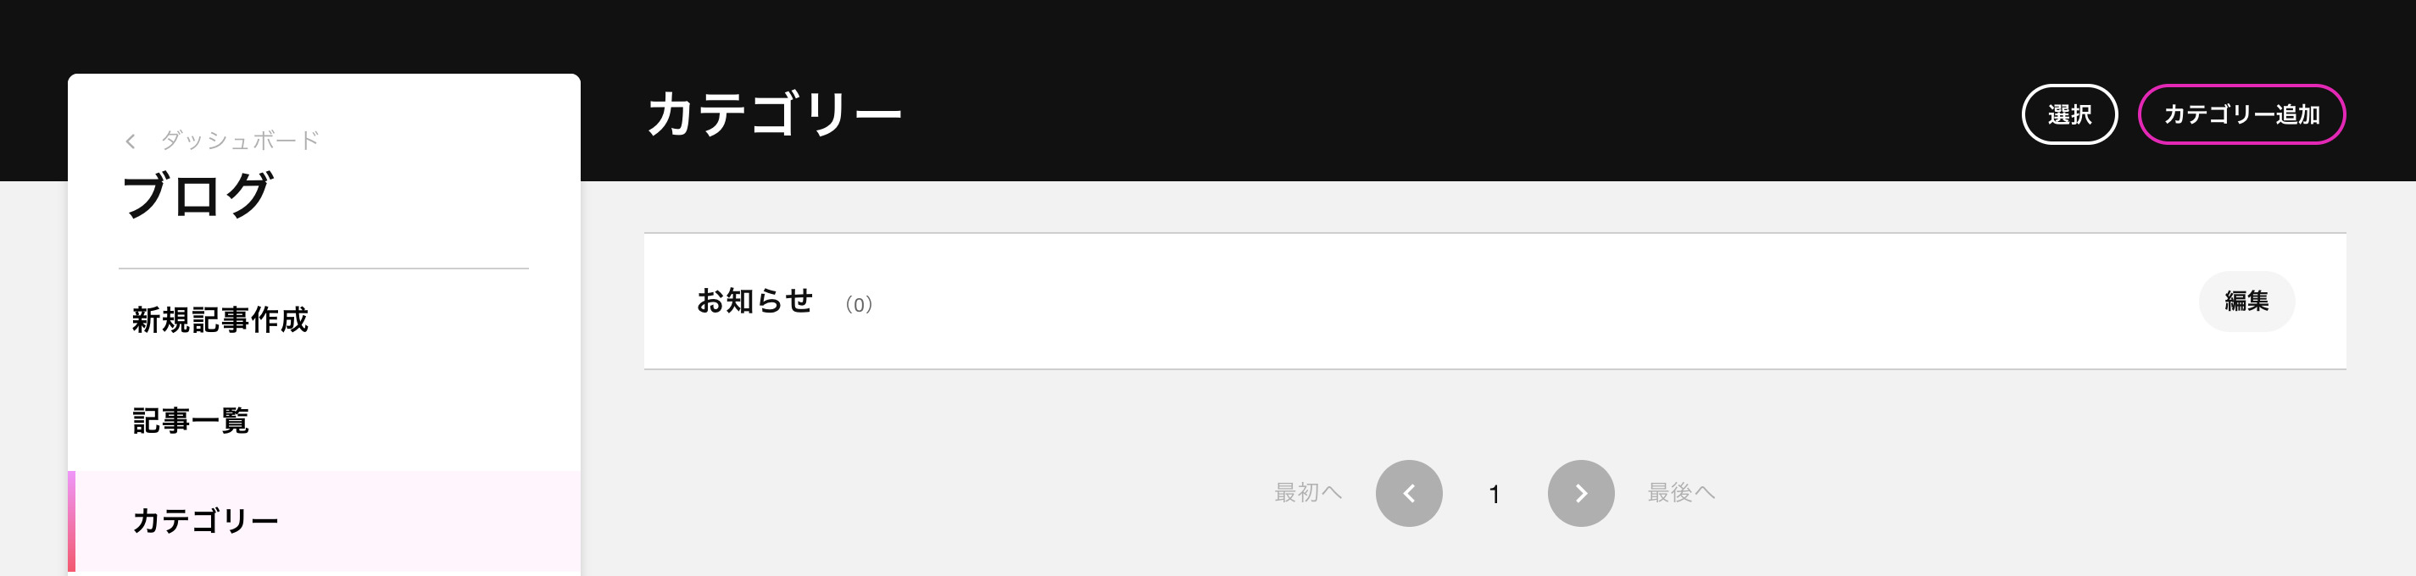Click the back chevron beside ダッシュボード
Viewport: 2416px width, 576px height.
point(131,141)
